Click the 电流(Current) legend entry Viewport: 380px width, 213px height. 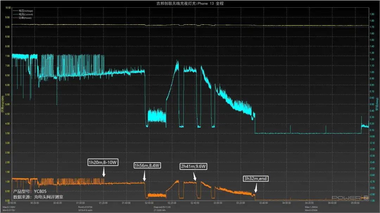(x=23, y=14)
